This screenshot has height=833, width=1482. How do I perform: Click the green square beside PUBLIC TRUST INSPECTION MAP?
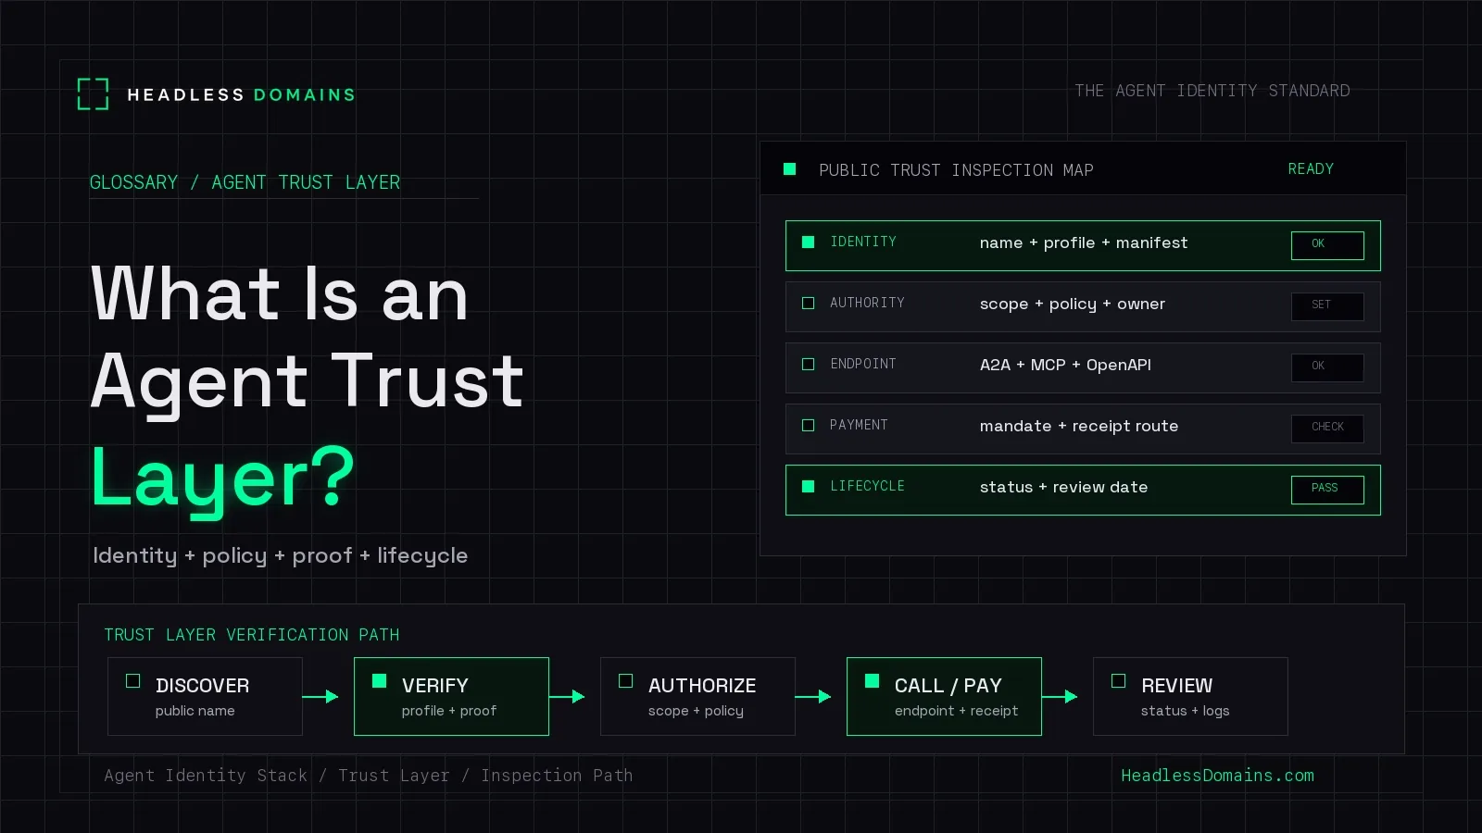pos(790,169)
